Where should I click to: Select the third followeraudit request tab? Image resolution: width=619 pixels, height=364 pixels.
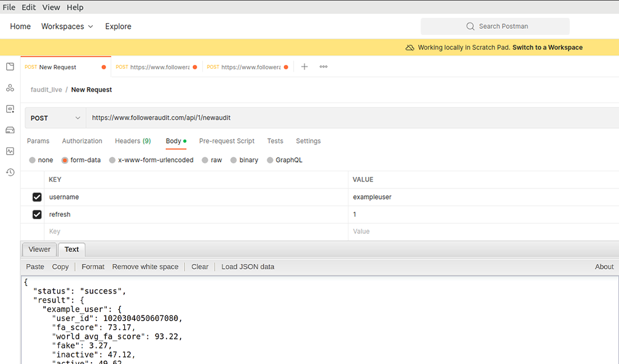point(248,67)
